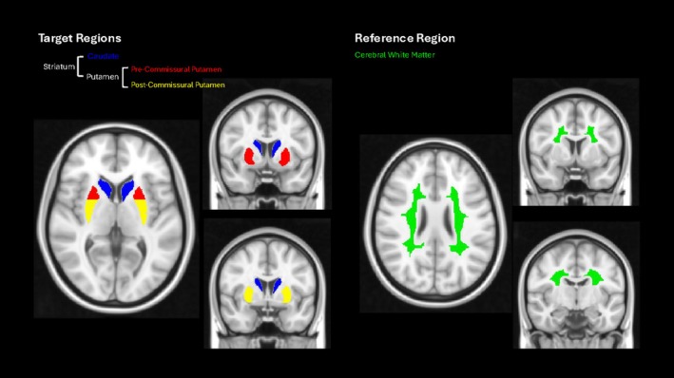This screenshot has width=674, height=378.
Task: Select the "Striatum" label
Action: [x=59, y=67]
